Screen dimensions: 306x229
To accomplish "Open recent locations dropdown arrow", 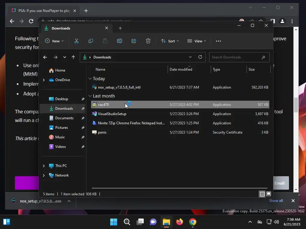I will [x=65, y=57].
